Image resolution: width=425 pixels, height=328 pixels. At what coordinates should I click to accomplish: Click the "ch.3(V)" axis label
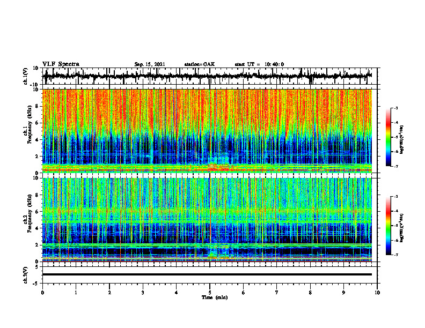click(26, 275)
